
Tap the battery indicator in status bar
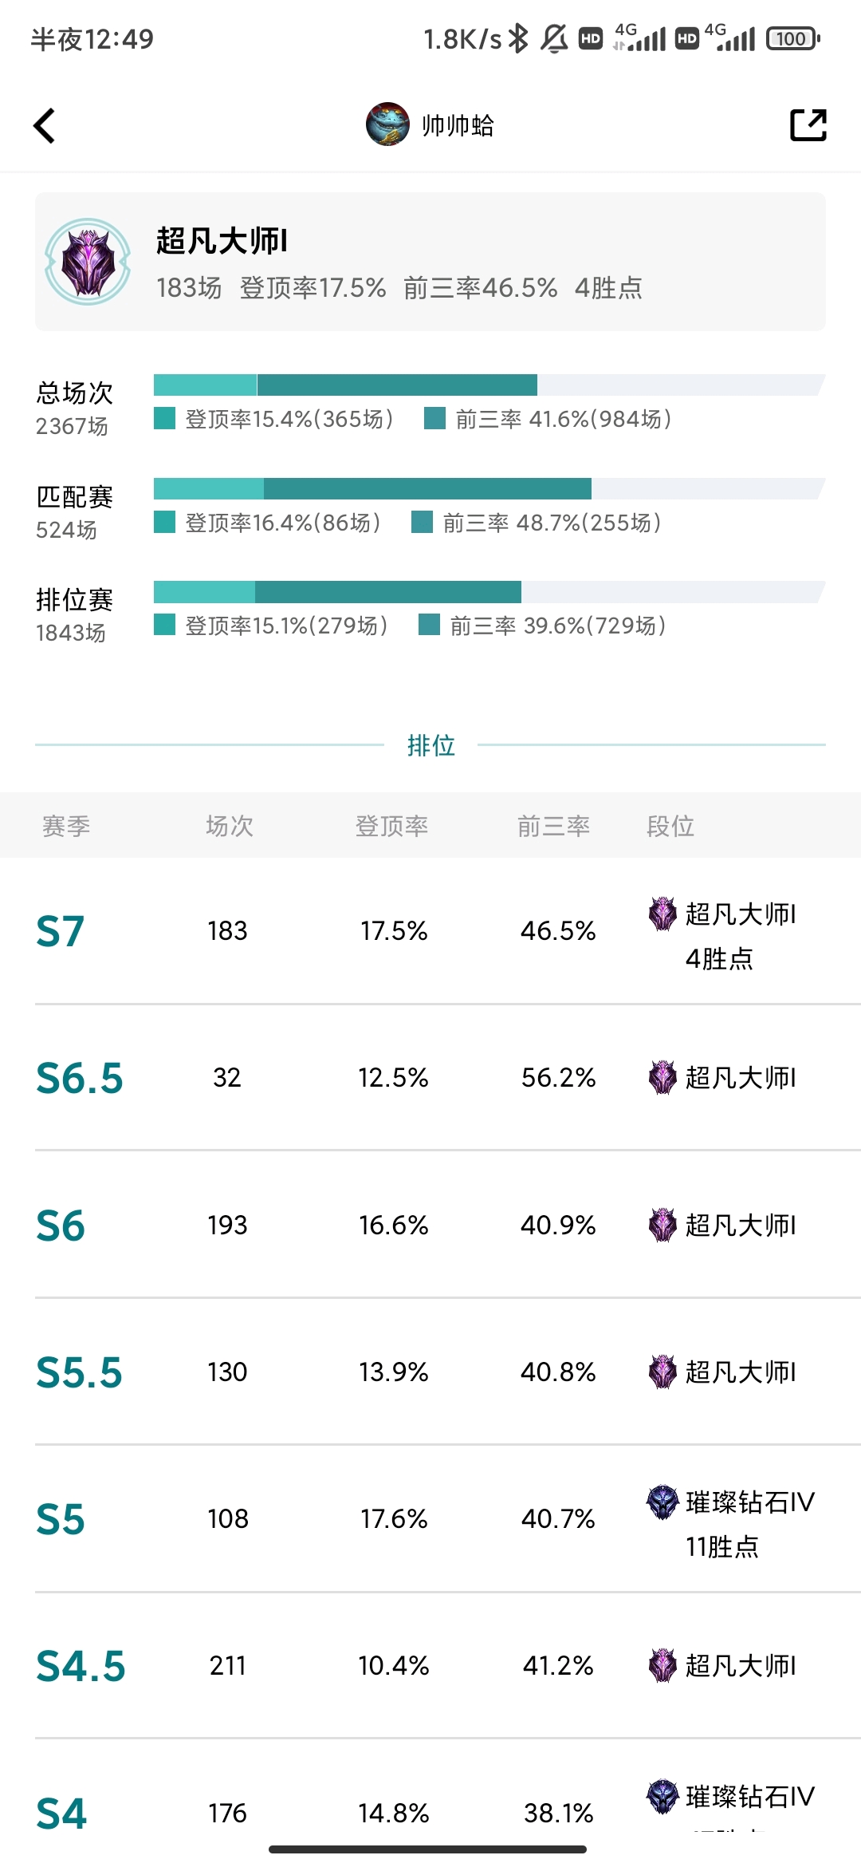coord(793,38)
